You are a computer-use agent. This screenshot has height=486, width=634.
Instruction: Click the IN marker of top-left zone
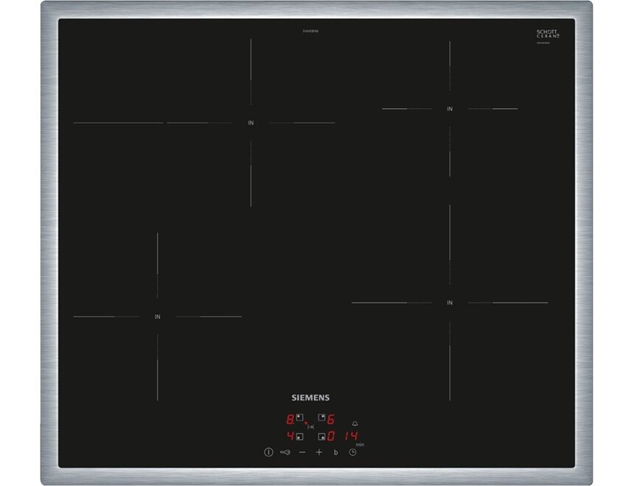[x=251, y=123]
